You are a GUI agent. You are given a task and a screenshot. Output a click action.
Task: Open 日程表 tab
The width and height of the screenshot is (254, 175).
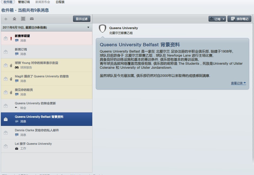click(60, 2)
